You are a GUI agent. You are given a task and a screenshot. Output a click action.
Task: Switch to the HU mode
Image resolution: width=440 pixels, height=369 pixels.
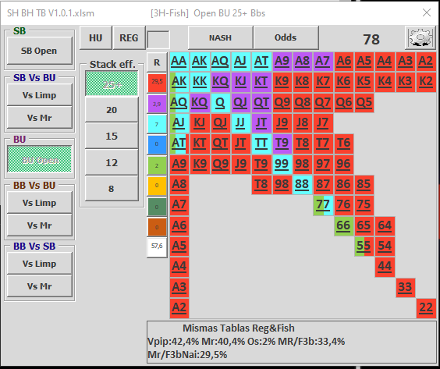pos(96,38)
